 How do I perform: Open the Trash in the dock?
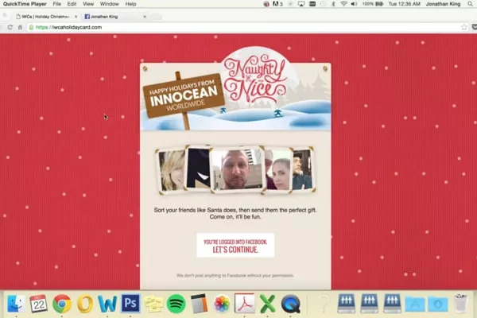[461, 303]
